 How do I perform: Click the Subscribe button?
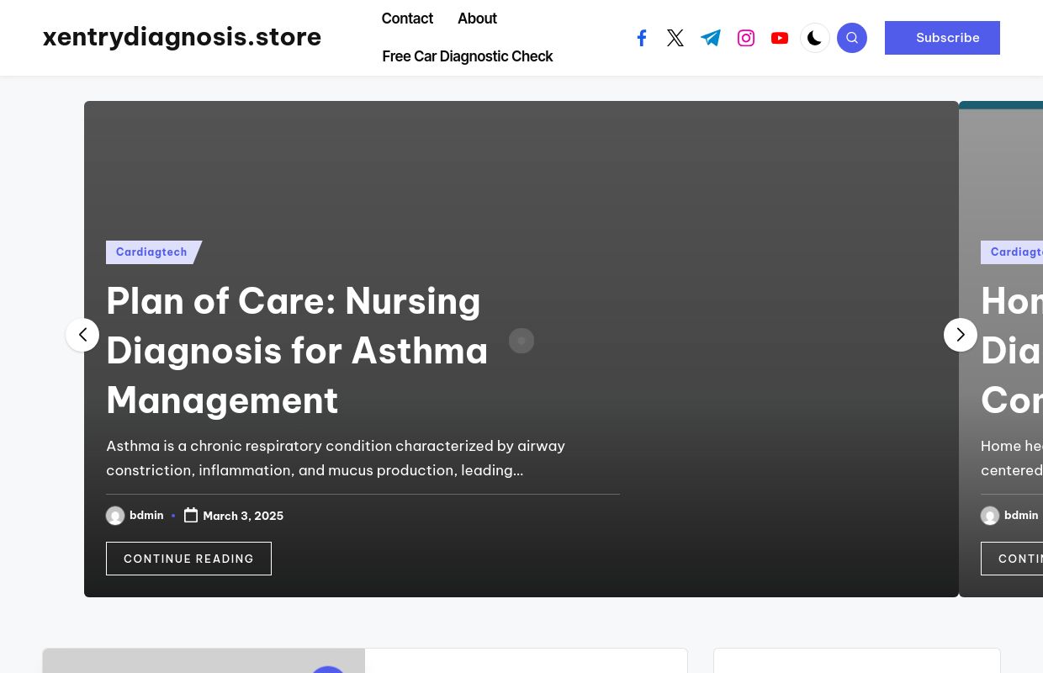942,38
